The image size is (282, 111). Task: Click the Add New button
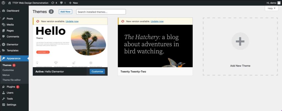(66, 11)
